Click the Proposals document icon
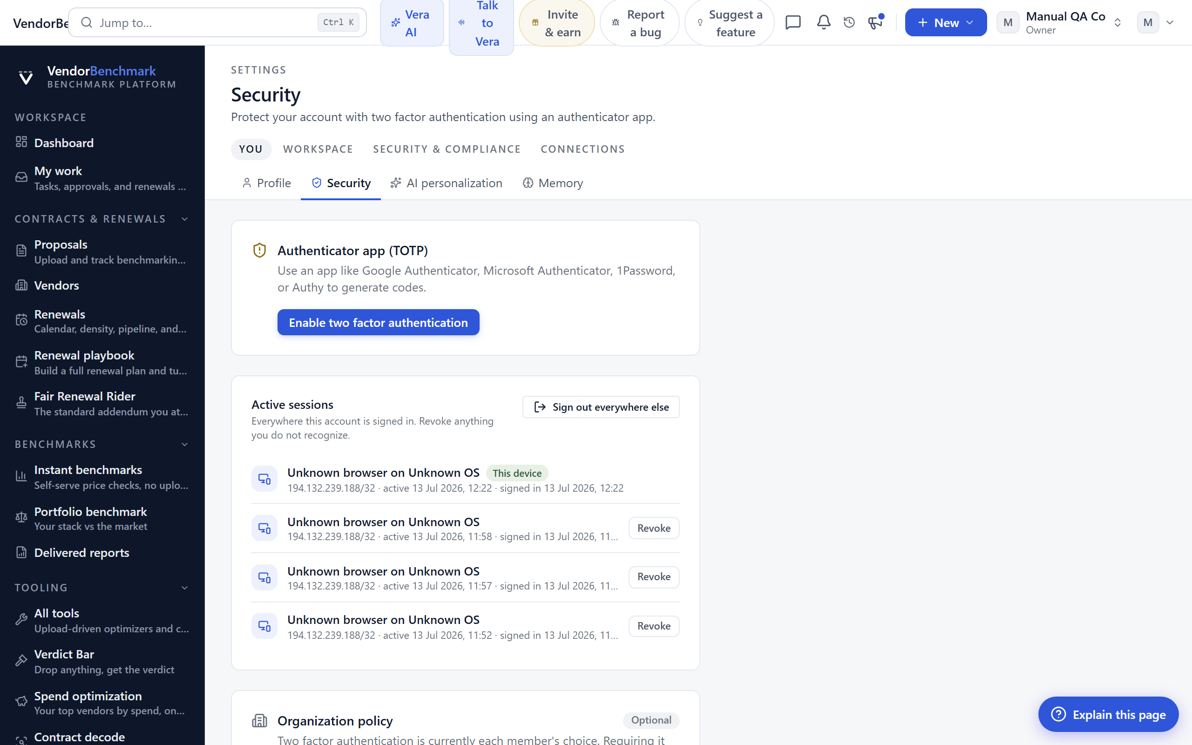1192x745 pixels. [21, 251]
